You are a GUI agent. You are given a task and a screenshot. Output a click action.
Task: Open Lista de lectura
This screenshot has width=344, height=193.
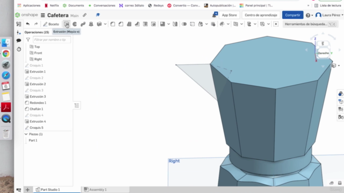[328, 5]
